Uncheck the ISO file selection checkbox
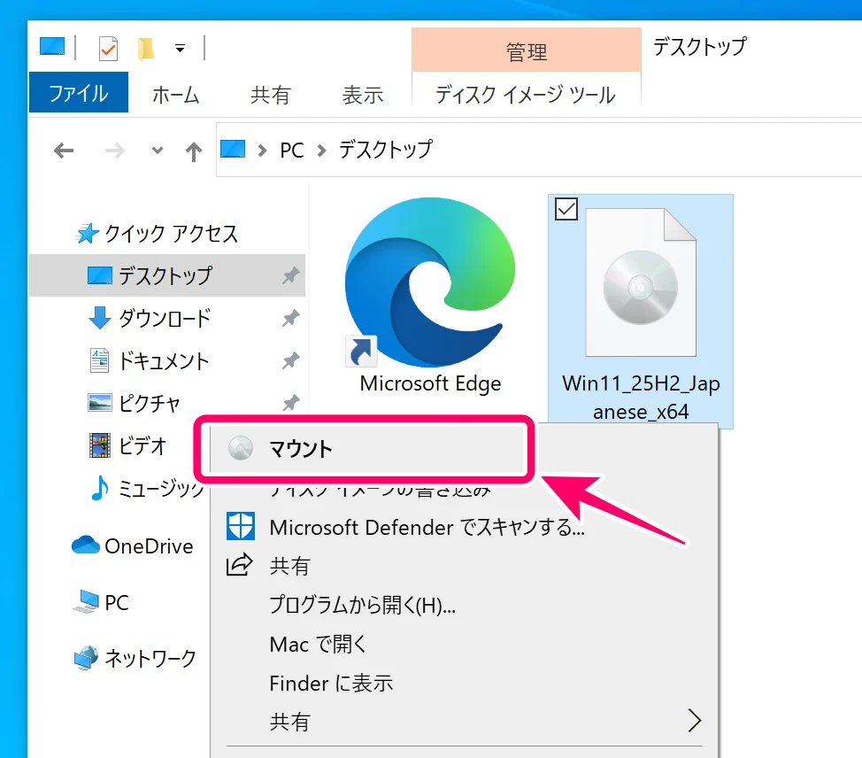 tap(566, 210)
